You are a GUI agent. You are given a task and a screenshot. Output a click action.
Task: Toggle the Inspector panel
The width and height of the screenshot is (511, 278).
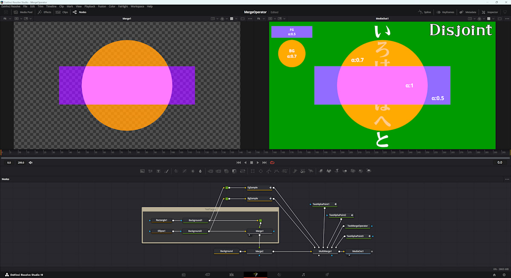489,12
